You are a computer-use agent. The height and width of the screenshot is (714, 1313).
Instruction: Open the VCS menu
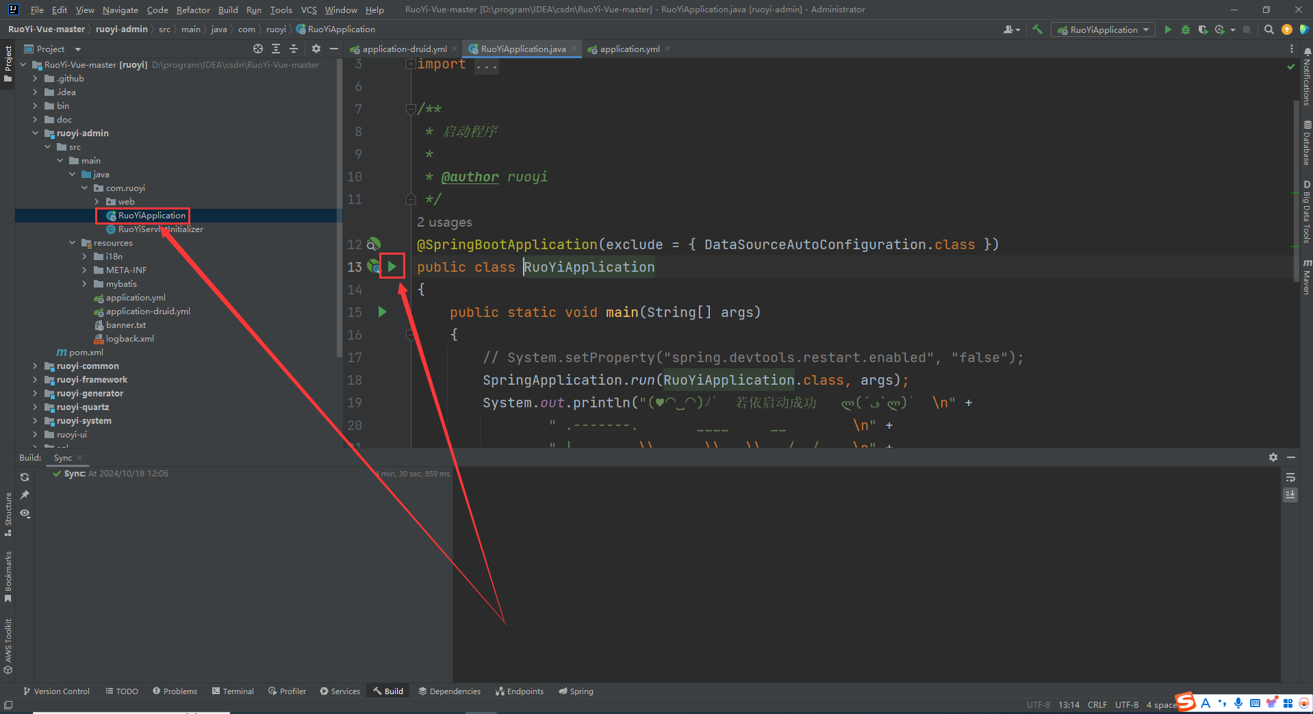(309, 10)
